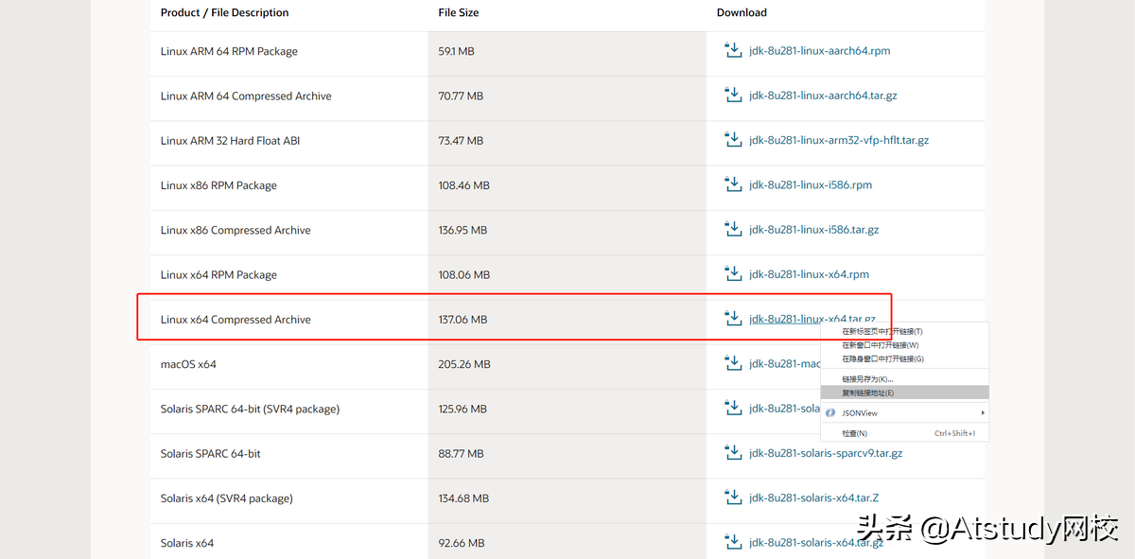The width and height of the screenshot is (1135, 559).
Task: Click 链接另存为(K) to save link
Action: pyautogui.click(x=867, y=379)
